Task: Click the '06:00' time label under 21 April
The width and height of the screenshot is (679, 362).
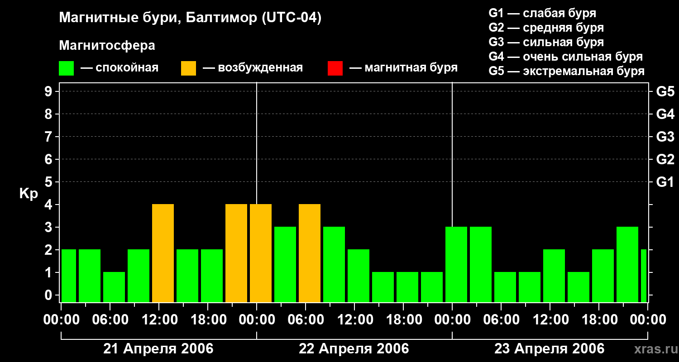Action: (x=110, y=320)
